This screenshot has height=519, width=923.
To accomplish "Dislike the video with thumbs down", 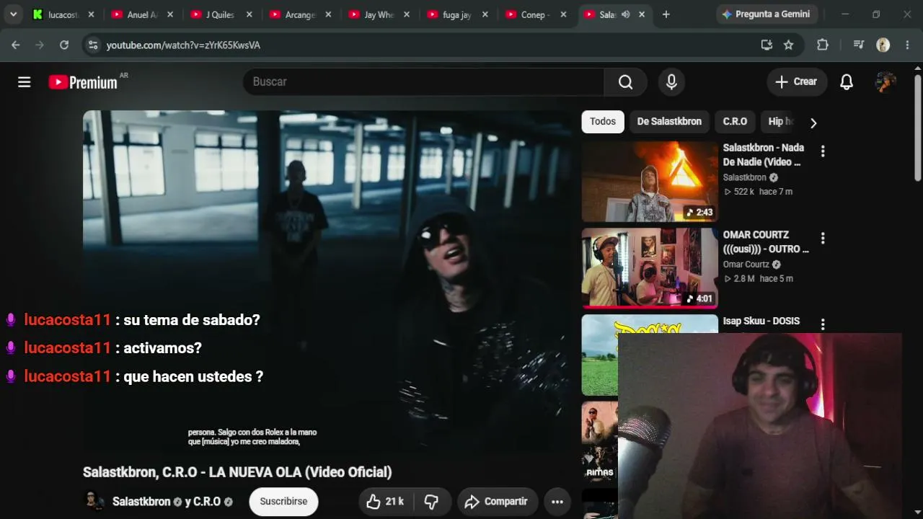I will [432, 502].
